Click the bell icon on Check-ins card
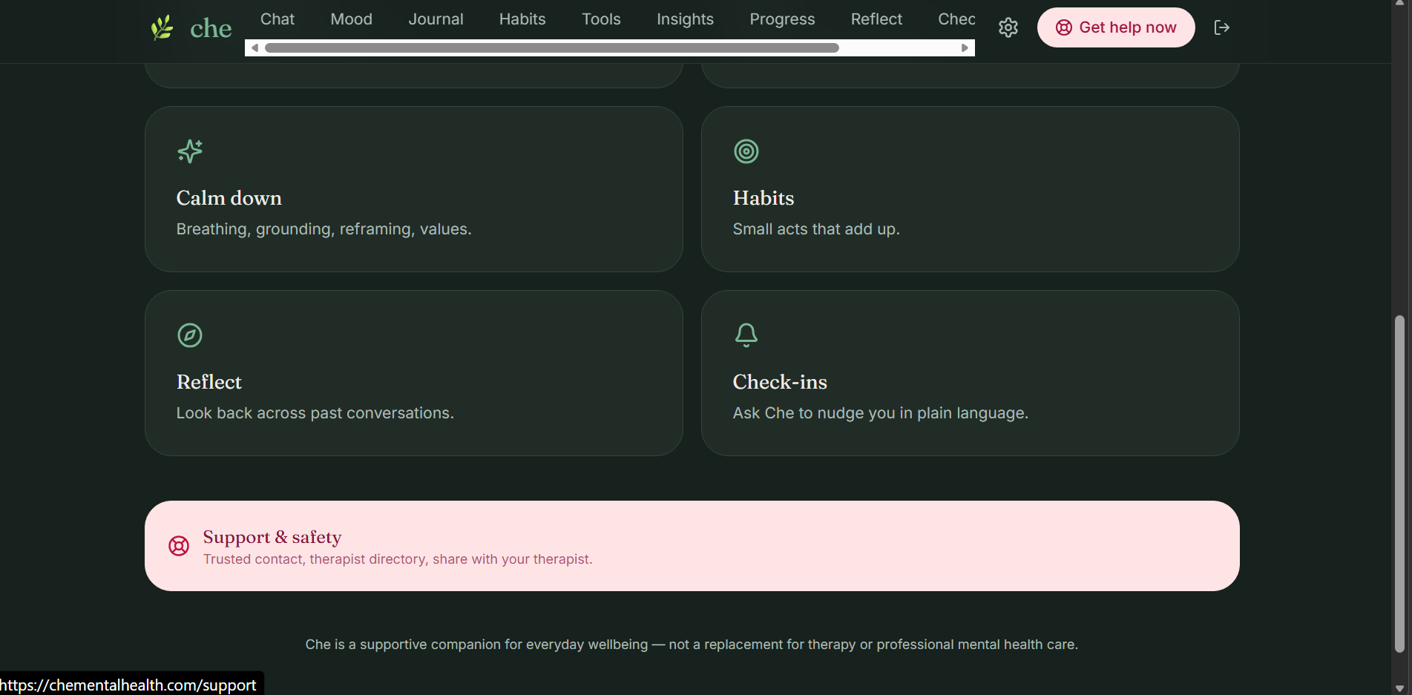The height and width of the screenshot is (695, 1412). pos(746,335)
